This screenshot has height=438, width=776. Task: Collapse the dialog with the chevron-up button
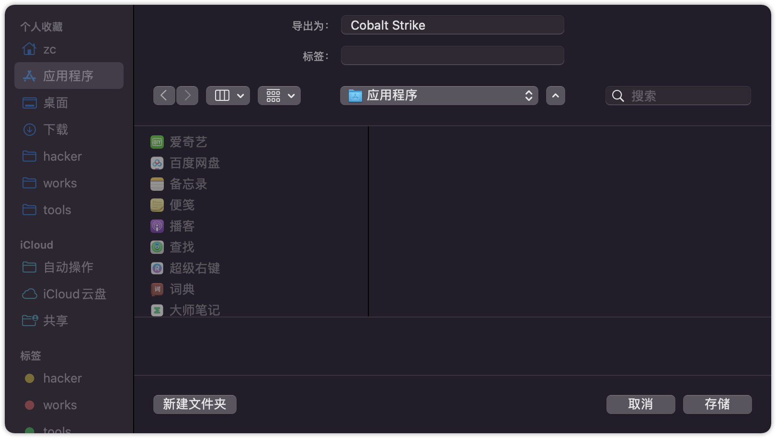coord(555,96)
